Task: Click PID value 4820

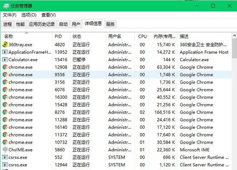Action: click(60, 45)
